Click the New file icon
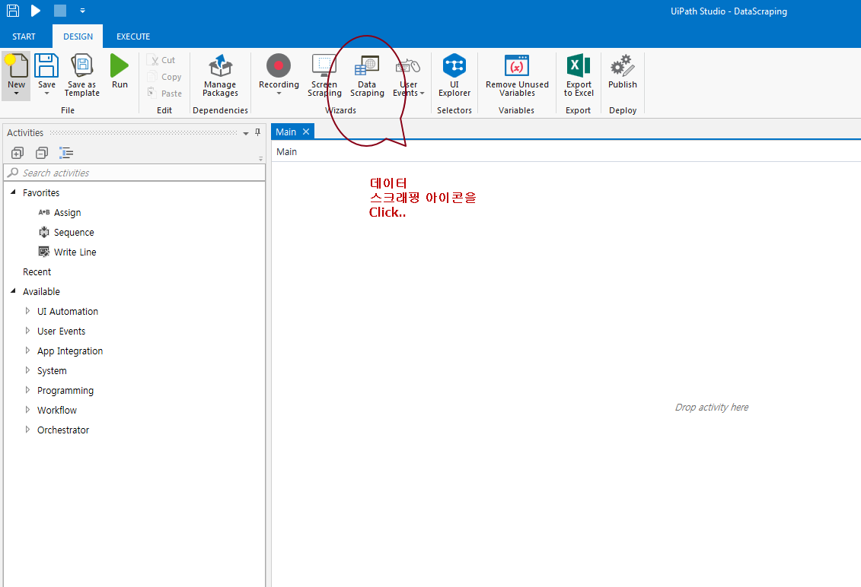The width and height of the screenshot is (861, 587). [x=16, y=66]
